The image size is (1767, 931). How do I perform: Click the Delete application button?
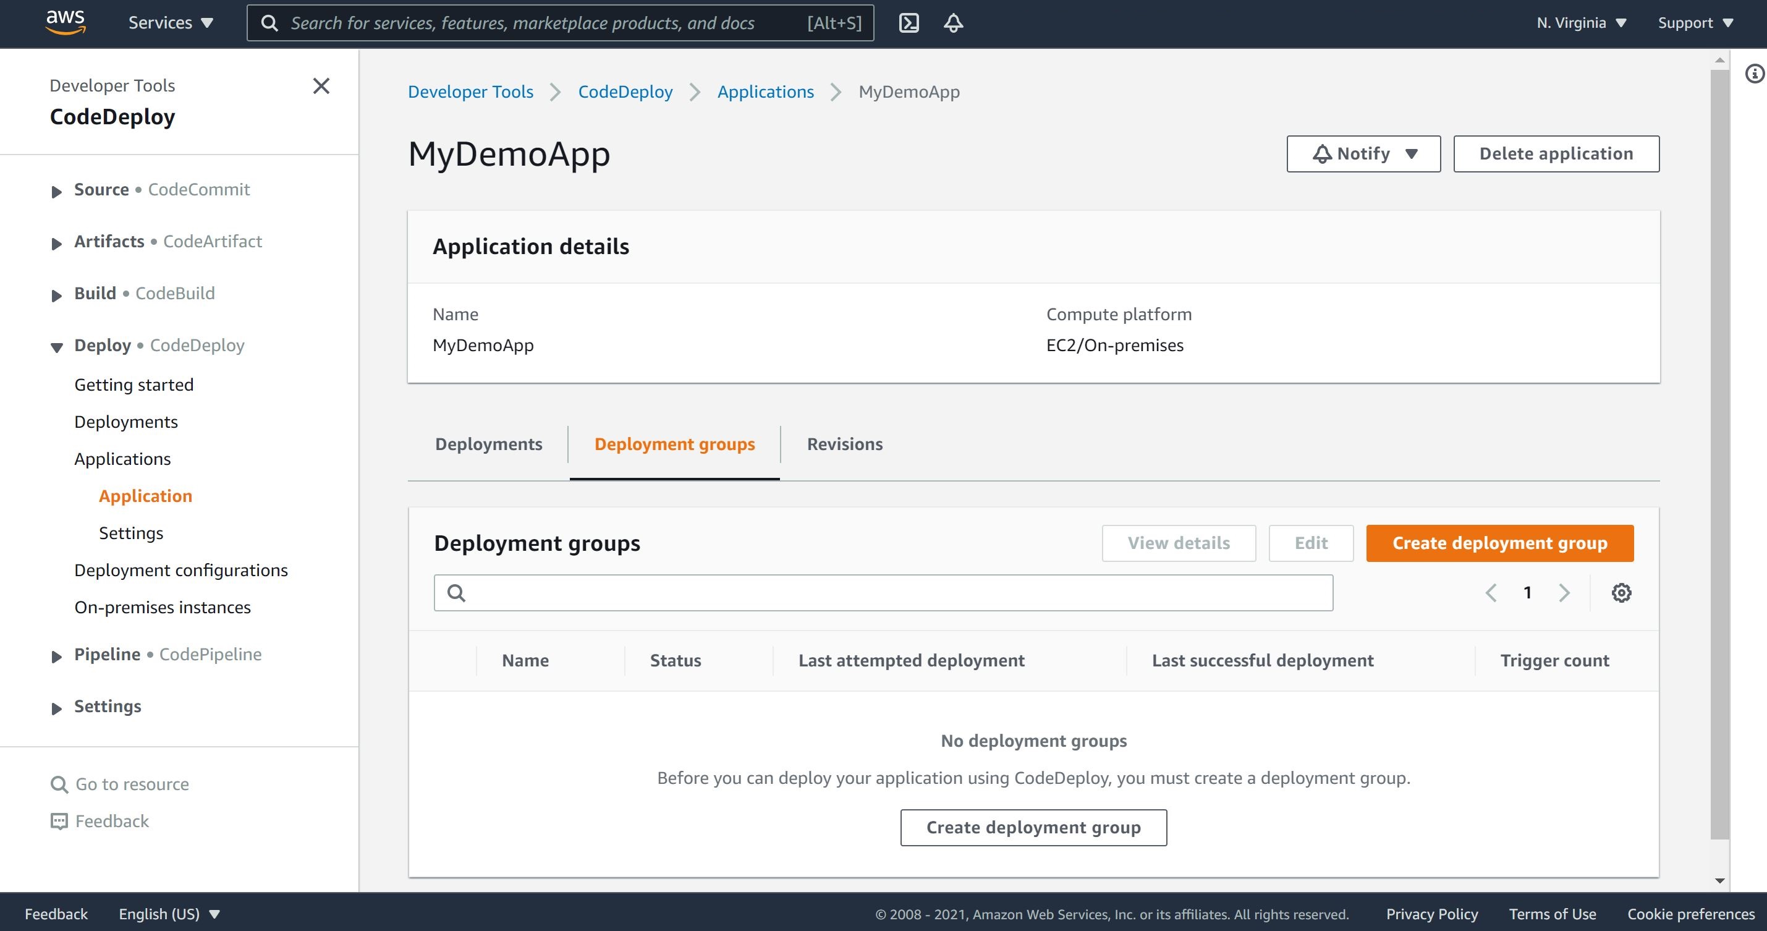1556,154
